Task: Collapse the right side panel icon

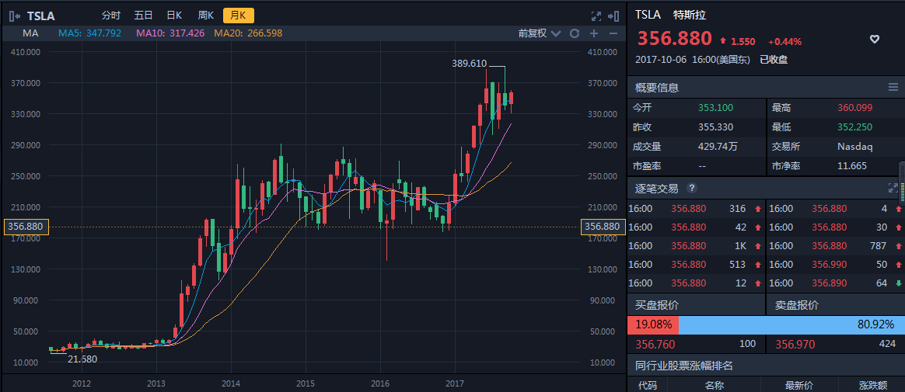Action: pos(613,16)
